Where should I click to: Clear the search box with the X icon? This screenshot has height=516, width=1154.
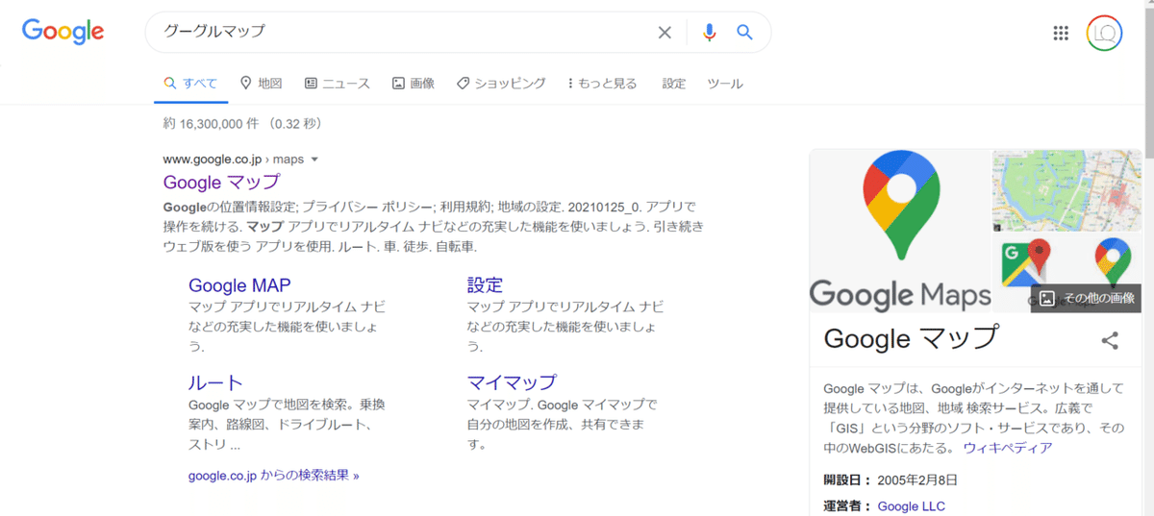(x=665, y=33)
